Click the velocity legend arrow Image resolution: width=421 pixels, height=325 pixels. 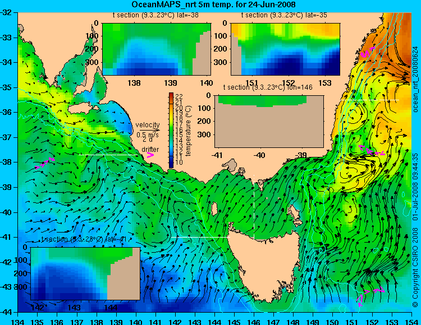click(149, 130)
